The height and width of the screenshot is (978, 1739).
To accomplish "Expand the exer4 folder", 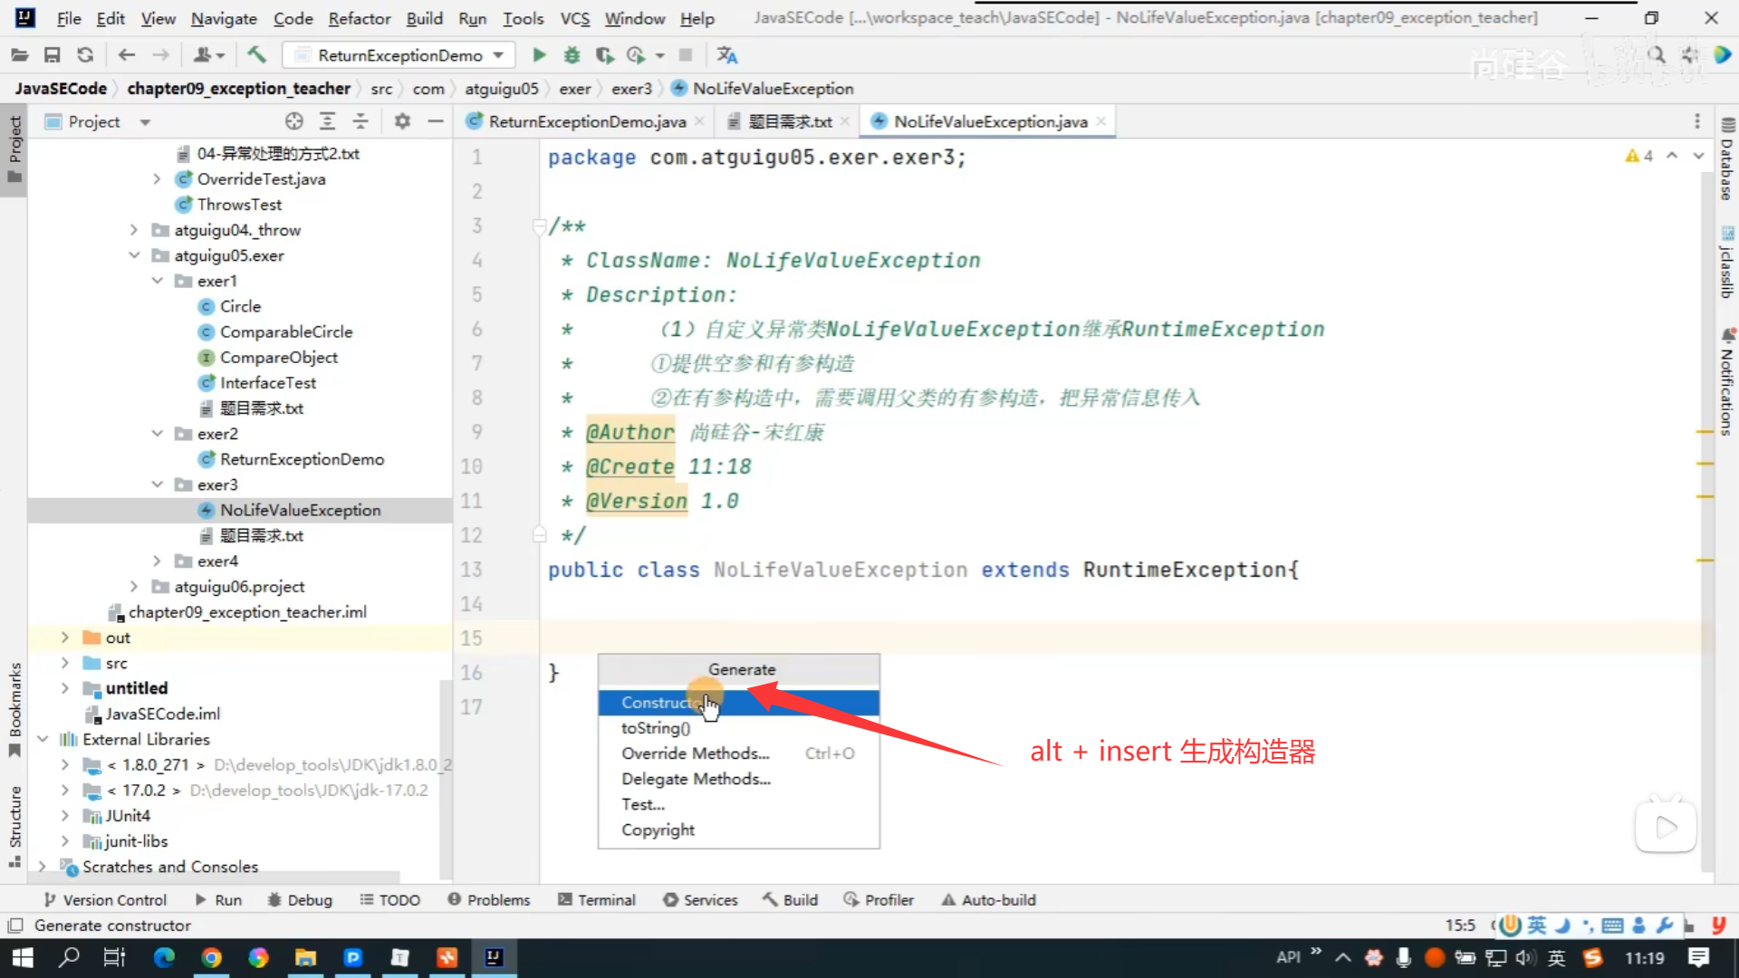I will [x=157, y=561].
